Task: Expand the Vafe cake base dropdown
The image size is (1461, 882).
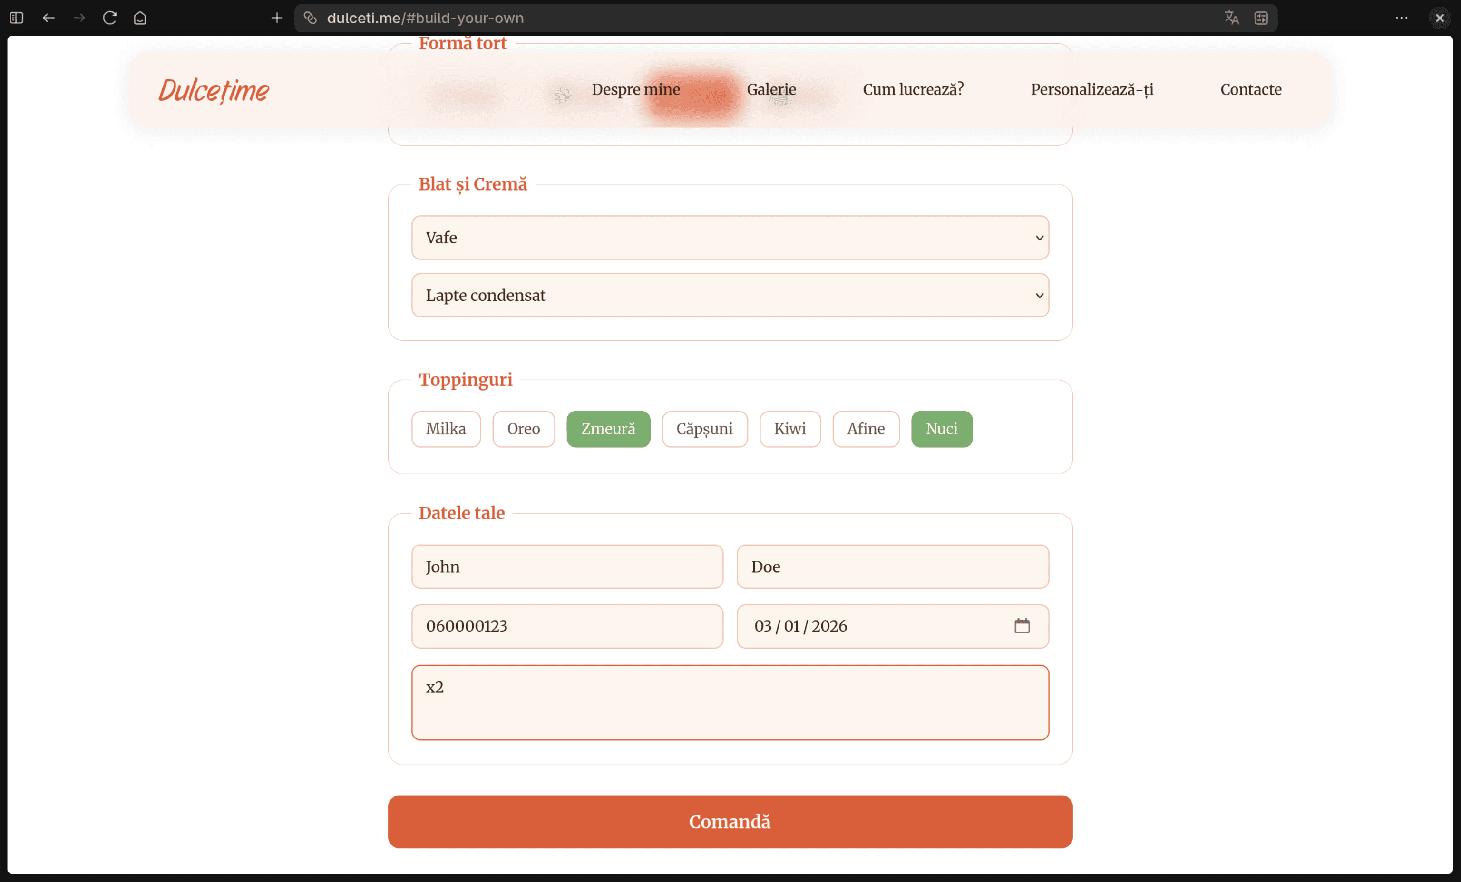Action: click(x=730, y=238)
